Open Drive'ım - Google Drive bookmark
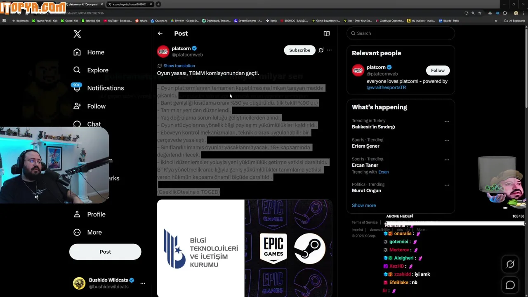This screenshot has width=528, height=297. click(184, 21)
